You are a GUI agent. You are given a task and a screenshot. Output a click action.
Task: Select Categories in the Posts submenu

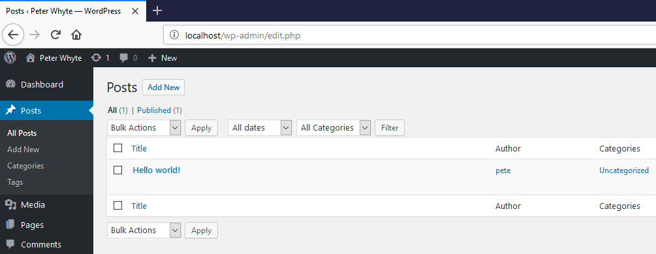(x=25, y=166)
